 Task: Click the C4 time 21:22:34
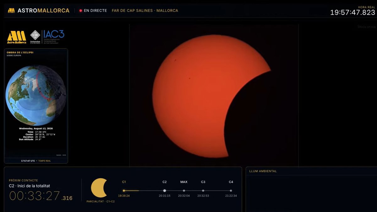coord(231,196)
